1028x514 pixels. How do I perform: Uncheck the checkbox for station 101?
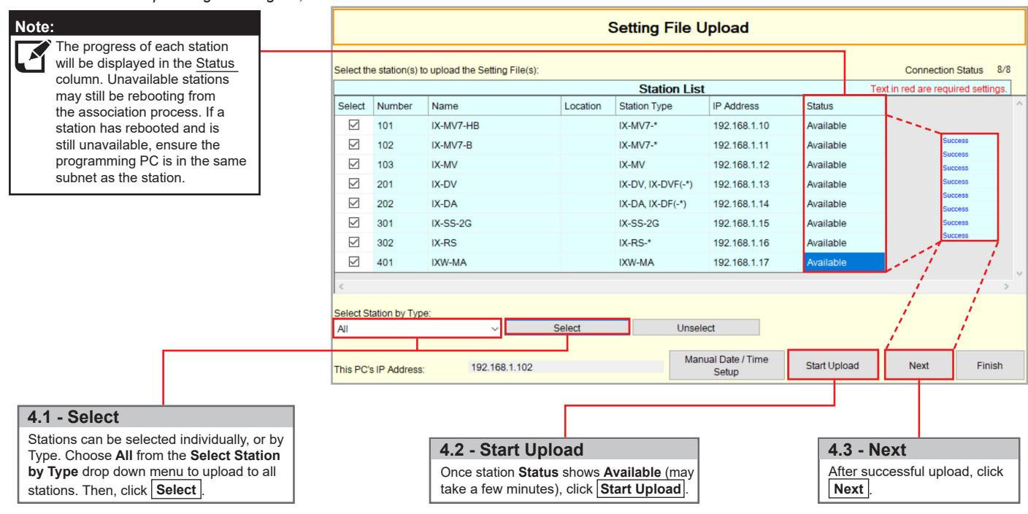coord(353,125)
